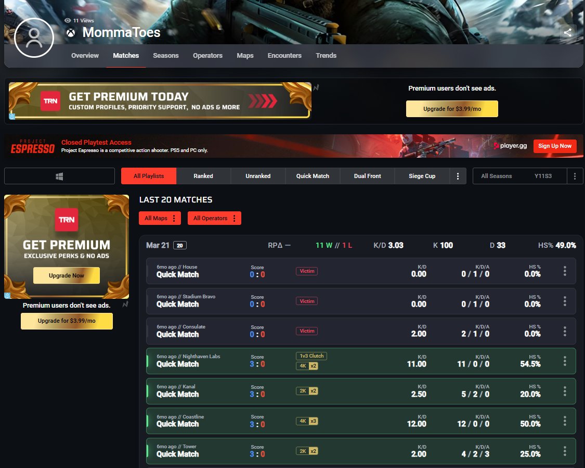Click top Upgrade for $3.99/mo button

452,109
